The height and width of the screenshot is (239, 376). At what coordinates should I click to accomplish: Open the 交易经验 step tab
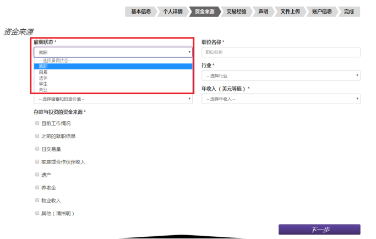pyautogui.click(x=236, y=12)
